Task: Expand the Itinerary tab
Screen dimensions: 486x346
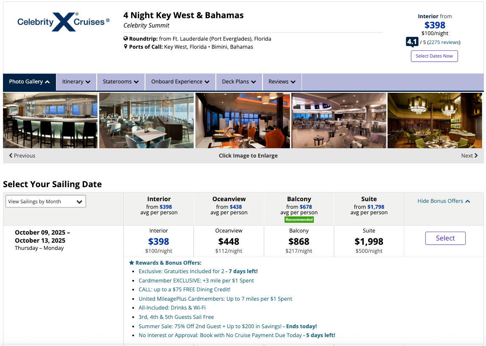Action: coord(76,82)
